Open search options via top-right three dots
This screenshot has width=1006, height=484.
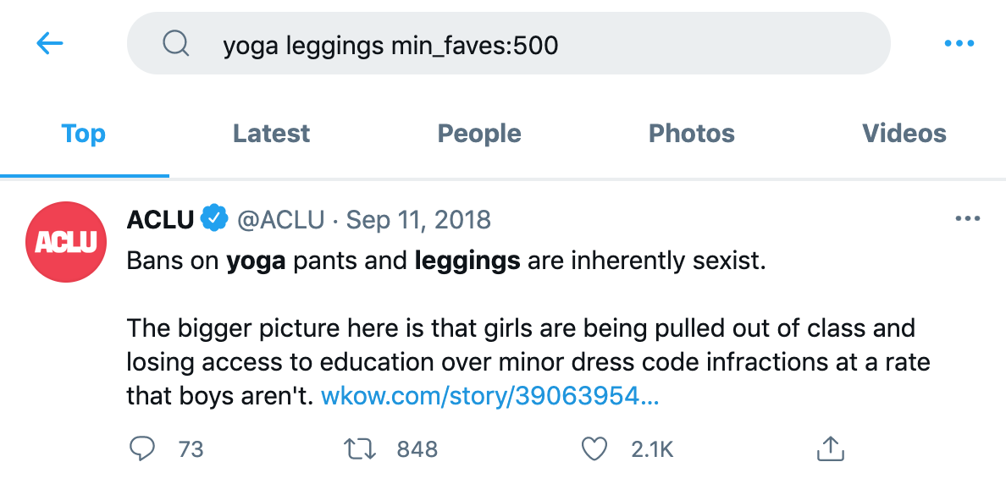tap(959, 43)
